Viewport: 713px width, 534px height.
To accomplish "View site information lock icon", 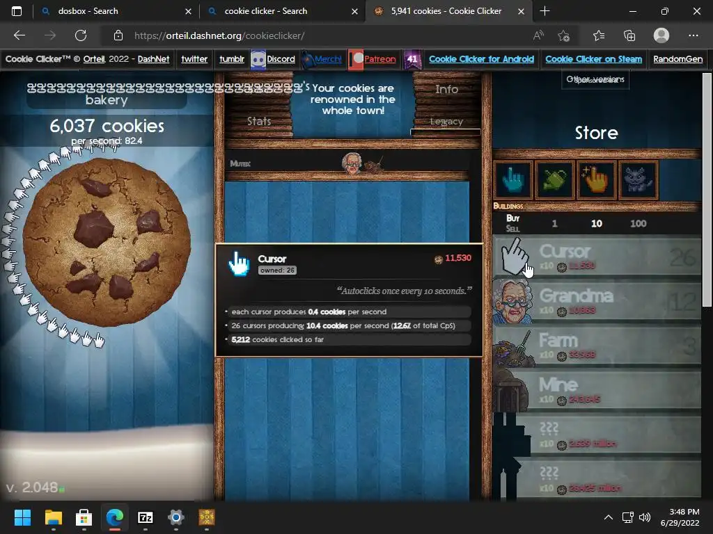I will click(x=118, y=35).
